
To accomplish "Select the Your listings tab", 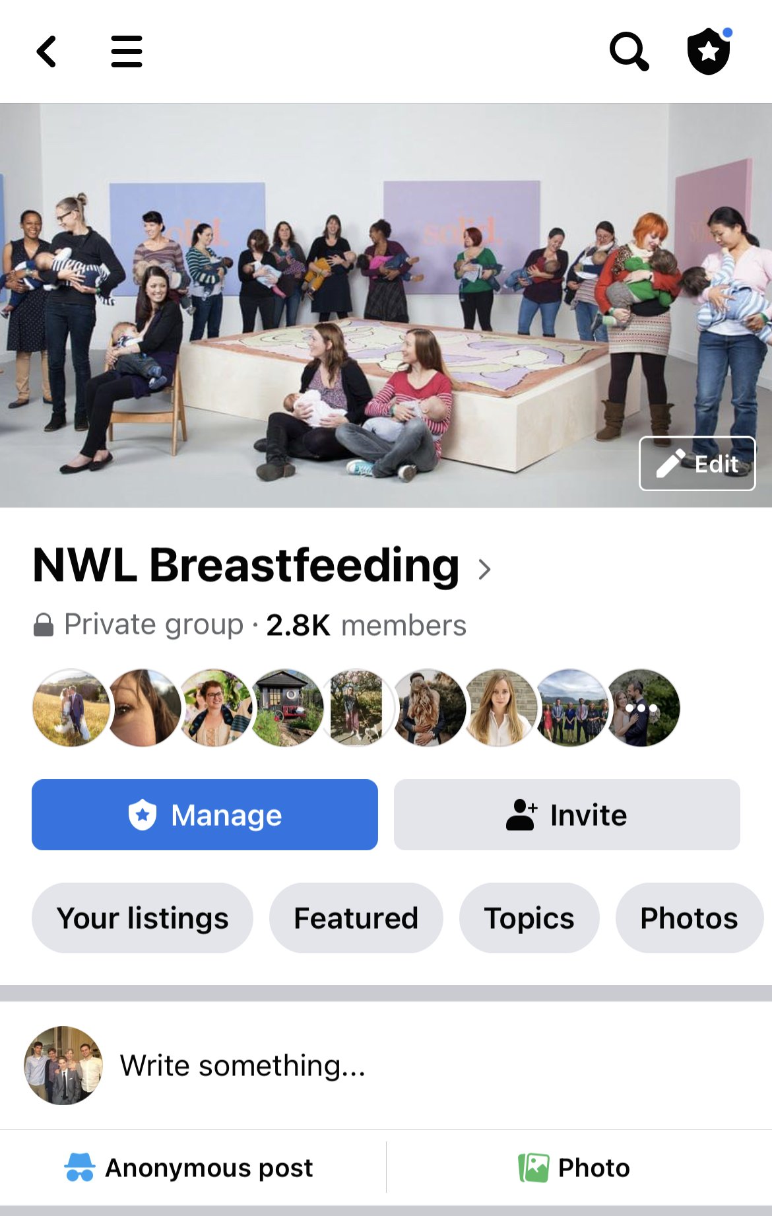I will click(143, 918).
